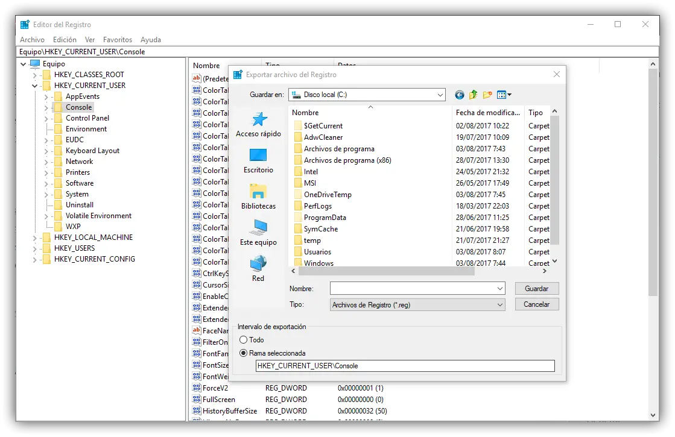This screenshot has height=437, width=675.
Task: Sort files by Nombre column header
Action: [x=370, y=112]
